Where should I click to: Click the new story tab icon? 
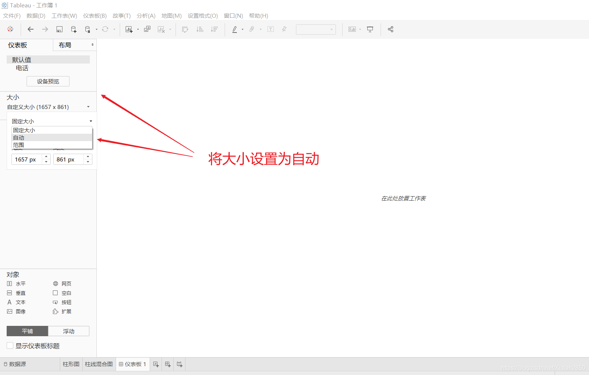click(180, 364)
